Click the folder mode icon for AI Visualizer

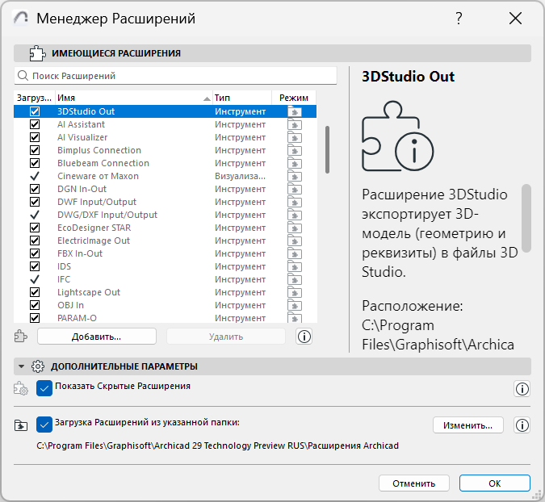coord(295,137)
